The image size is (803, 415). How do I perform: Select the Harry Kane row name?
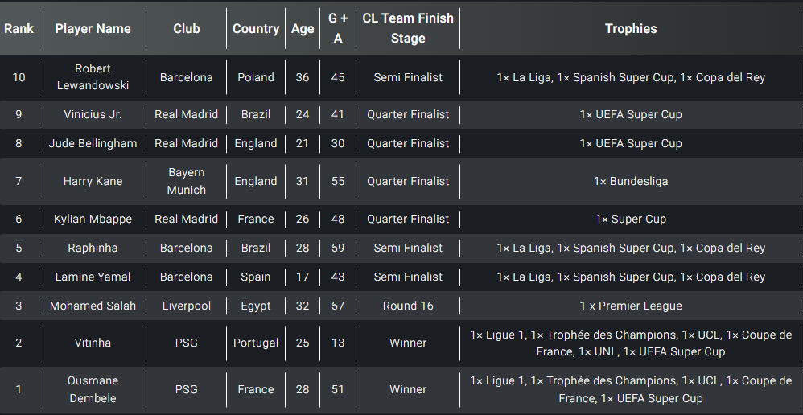click(93, 181)
